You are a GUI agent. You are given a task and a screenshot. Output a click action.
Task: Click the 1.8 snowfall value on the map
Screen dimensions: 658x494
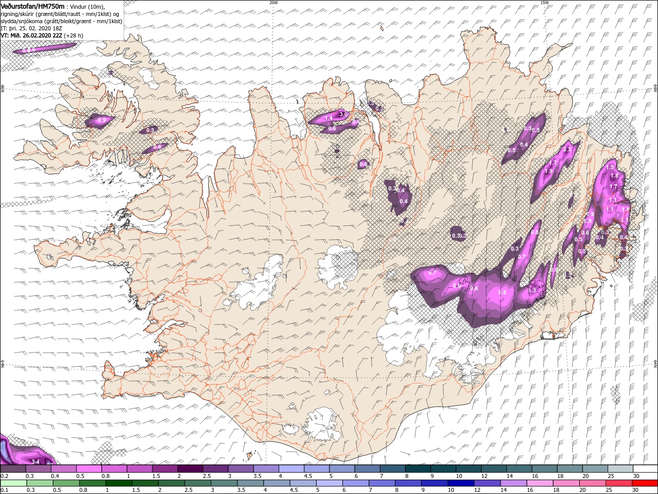(x=614, y=176)
